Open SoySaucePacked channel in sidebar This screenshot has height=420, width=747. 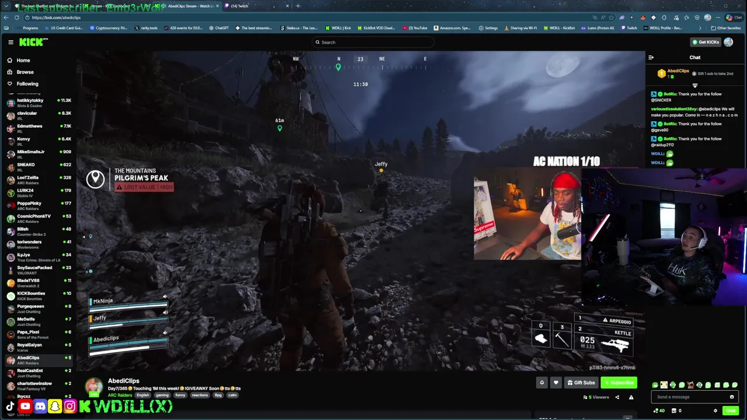pyautogui.click(x=38, y=269)
